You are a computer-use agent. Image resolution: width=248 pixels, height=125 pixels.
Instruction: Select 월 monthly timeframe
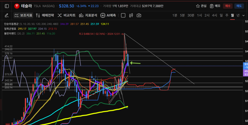coord(232,15)
